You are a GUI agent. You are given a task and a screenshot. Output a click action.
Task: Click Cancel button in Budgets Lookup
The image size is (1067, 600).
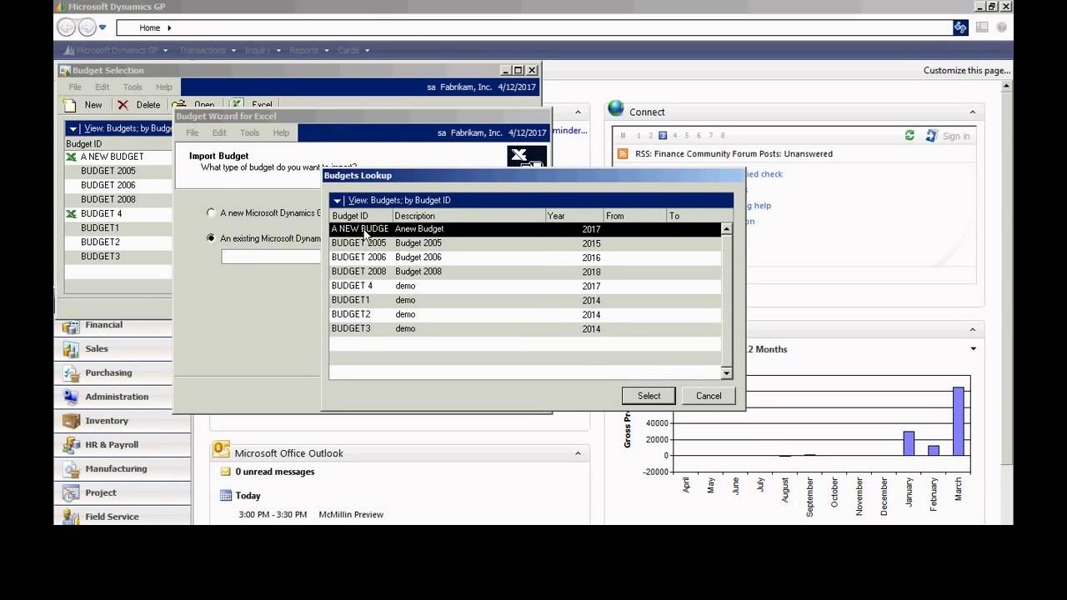pos(709,396)
